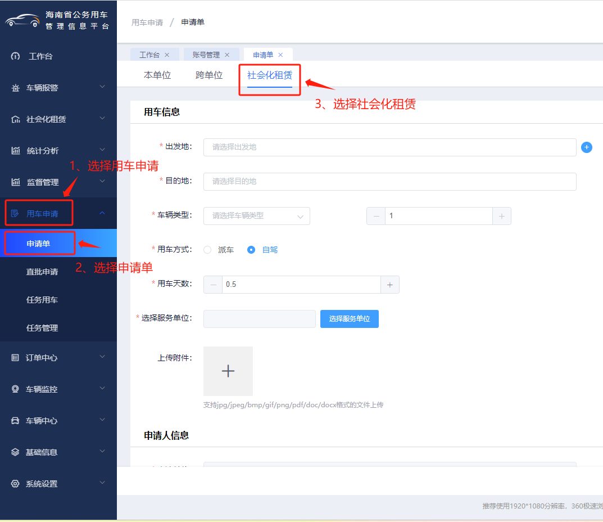603x522 pixels.
Task: Select the 派车 radio option
Action: pos(207,250)
